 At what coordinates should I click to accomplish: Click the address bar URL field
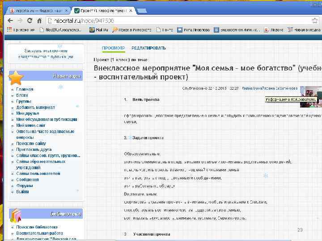pyautogui.click(x=178, y=21)
